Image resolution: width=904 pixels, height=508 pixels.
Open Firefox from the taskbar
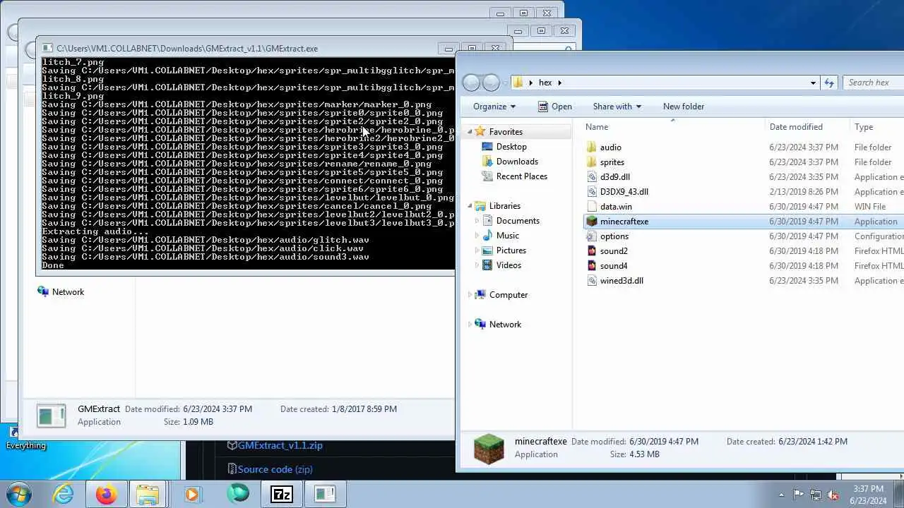click(x=107, y=494)
